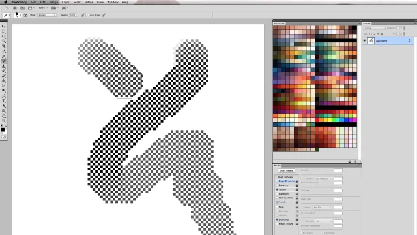417x235 pixels.
Task: Click the foreground color swatch in toolbox
Action: [3, 130]
